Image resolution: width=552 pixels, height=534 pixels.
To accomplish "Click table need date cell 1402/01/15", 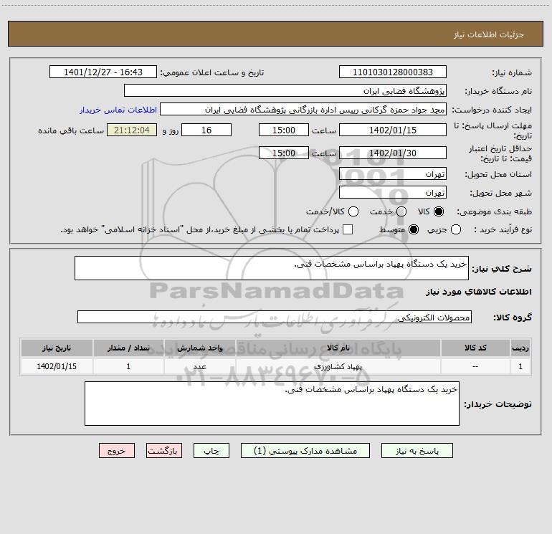I will (57, 366).
